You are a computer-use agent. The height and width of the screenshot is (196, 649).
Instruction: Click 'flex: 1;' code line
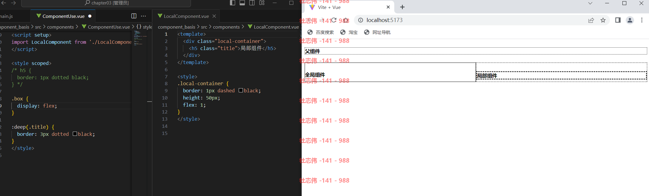[x=194, y=105]
